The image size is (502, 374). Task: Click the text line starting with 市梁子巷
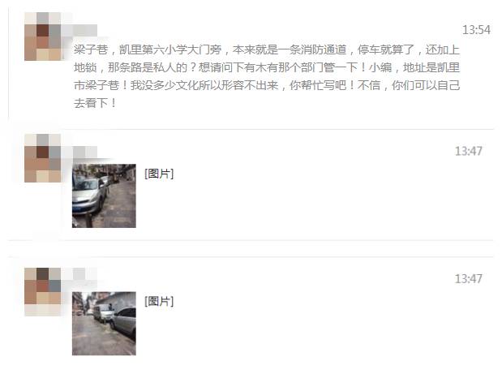(x=267, y=85)
